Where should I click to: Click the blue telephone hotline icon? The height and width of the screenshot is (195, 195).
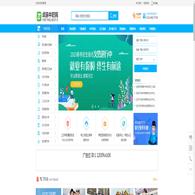144,16
